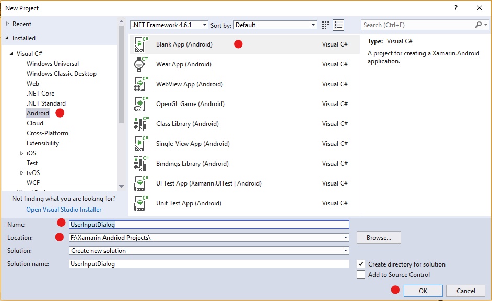The image size is (492, 301).
Task: Toggle Create directory for solution checkbox
Action: pyautogui.click(x=361, y=264)
